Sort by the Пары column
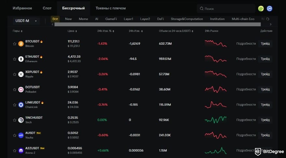This screenshot has width=286, height=158. pyautogui.click(x=18, y=31)
